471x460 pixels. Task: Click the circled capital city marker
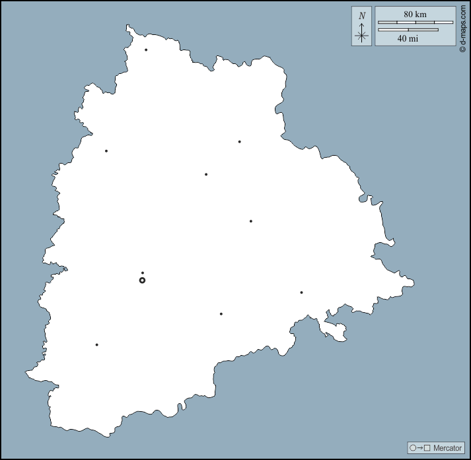click(142, 280)
